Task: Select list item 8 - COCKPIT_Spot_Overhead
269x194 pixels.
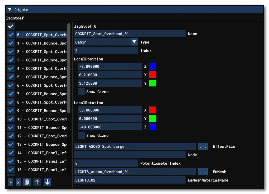Action: [41, 102]
